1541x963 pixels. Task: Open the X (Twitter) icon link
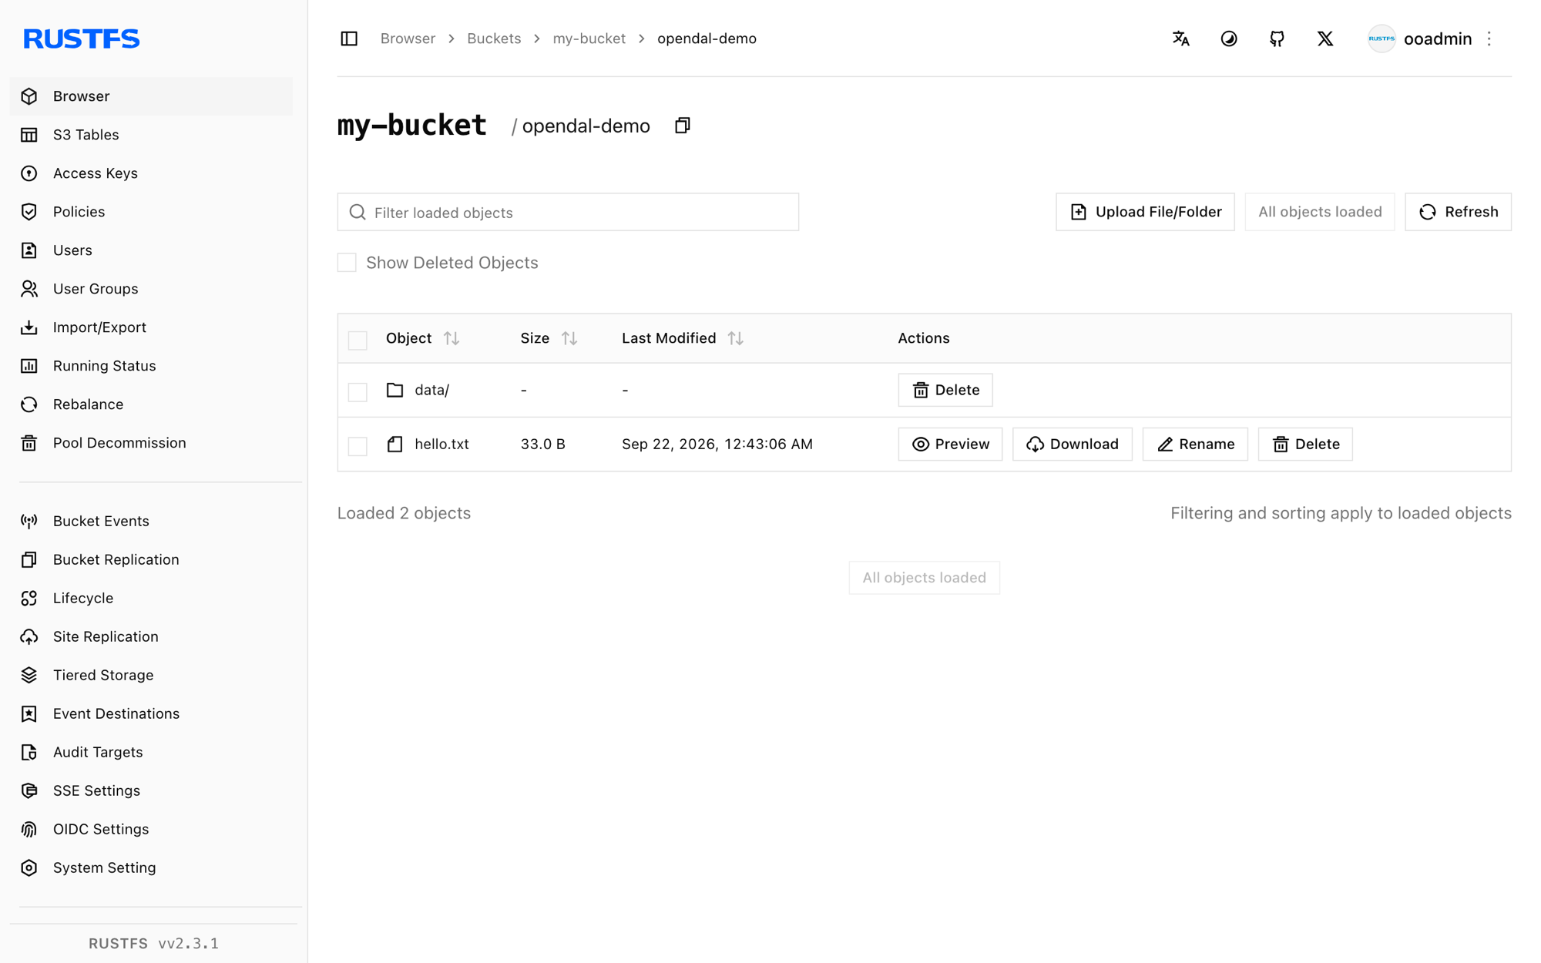1325,39
